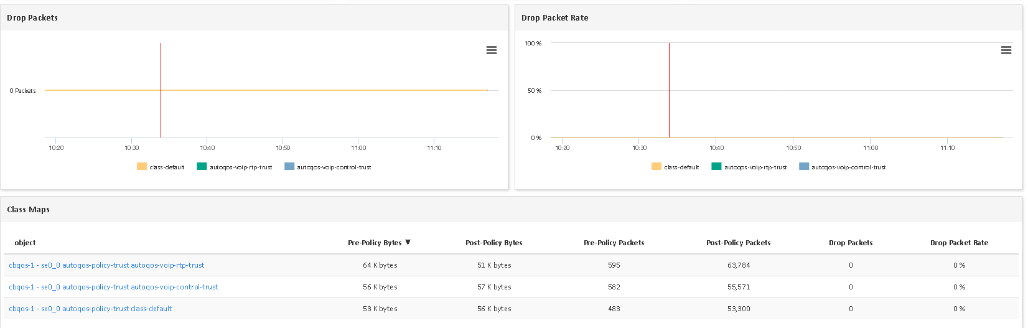1028x328 pixels.
Task: Open the autoqos-voip-rtp-trust class map link
Action: click(106, 265)
